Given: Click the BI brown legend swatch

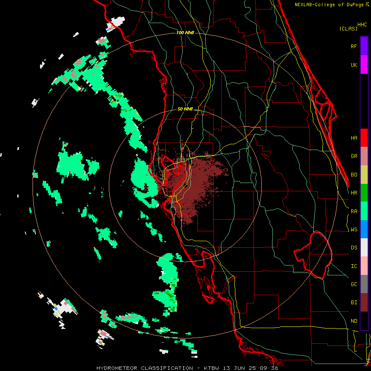Looking at the screenshot, I should click(364, 303).
